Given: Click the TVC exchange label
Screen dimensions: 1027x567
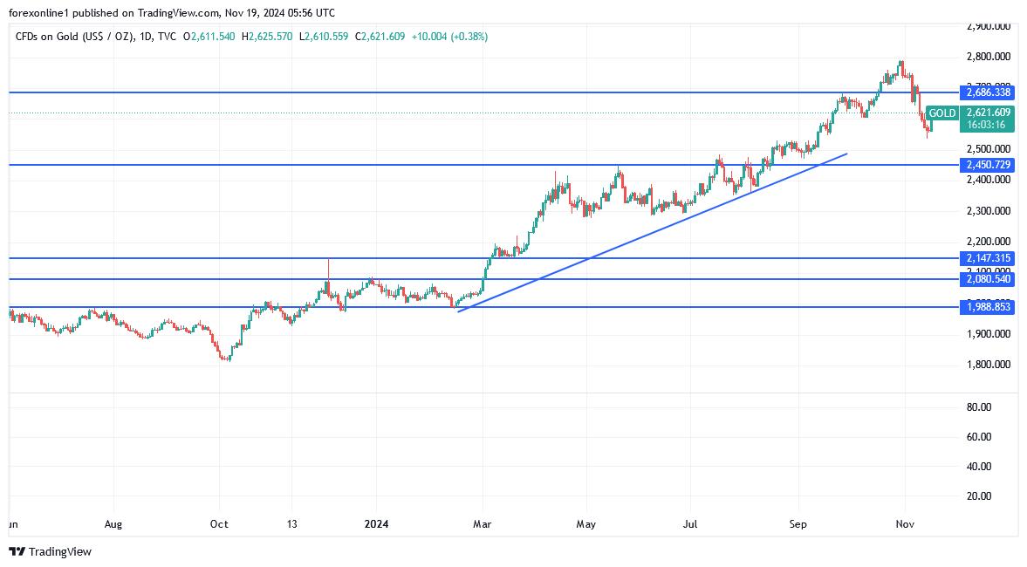Looking at the screenshot, I should (x=167, y=37).
